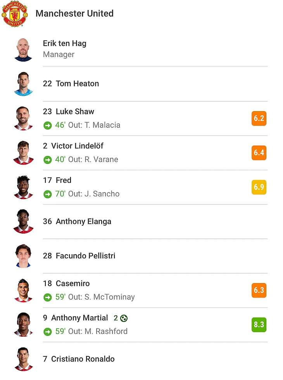
Task: Open Erik ten Hag's manager photo
Action: point(23,50)
